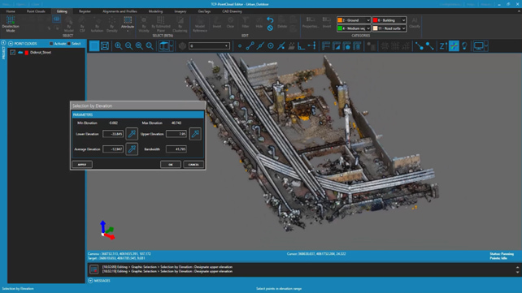Open the Home ribbon tab
This screenshot has height=293, width=522.
click(x=11, y=11)
